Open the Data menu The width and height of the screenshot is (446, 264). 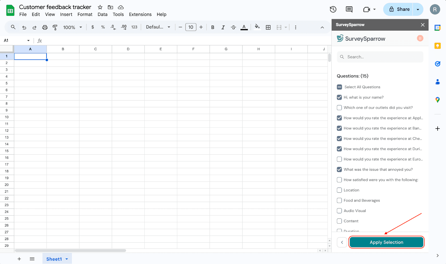click(102, 14)
